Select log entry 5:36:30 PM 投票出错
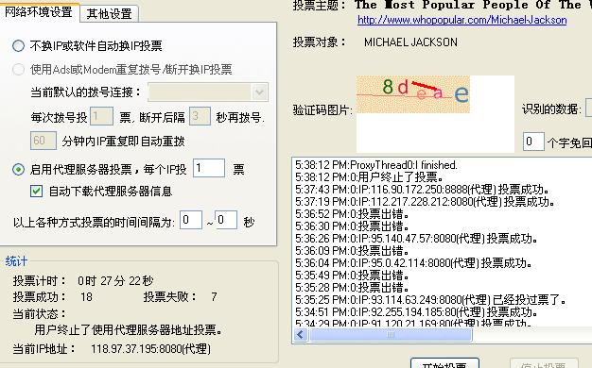This screenshot has width=592, height=368. coord(352,226)
